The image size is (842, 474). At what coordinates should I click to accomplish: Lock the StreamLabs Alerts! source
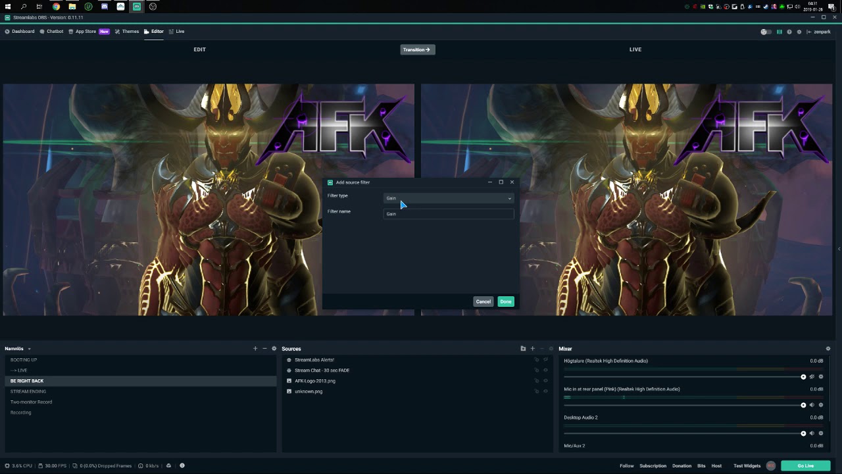click(537, 360)
